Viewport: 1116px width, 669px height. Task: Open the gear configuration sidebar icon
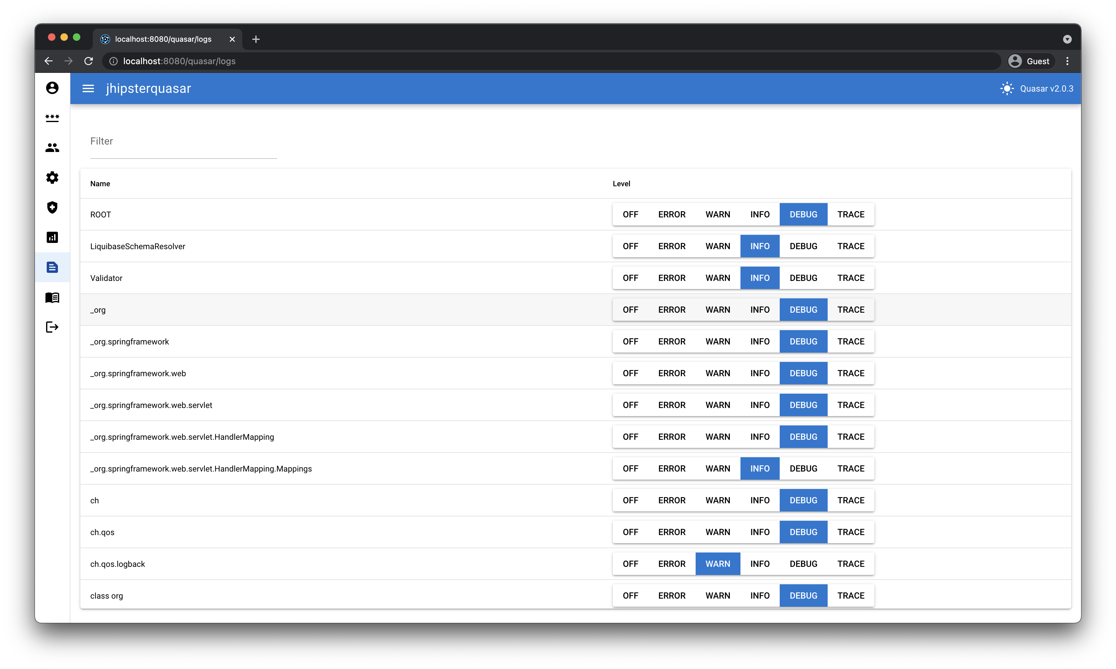tap(52, 178)
